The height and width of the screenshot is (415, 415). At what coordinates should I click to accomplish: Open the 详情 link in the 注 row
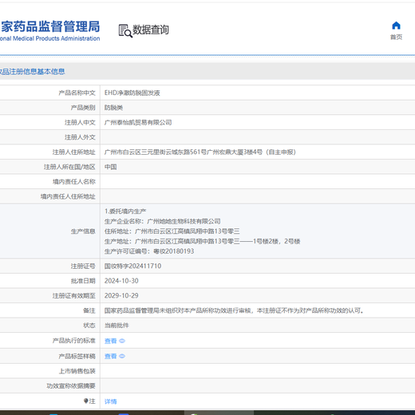(x=111, y=401)
